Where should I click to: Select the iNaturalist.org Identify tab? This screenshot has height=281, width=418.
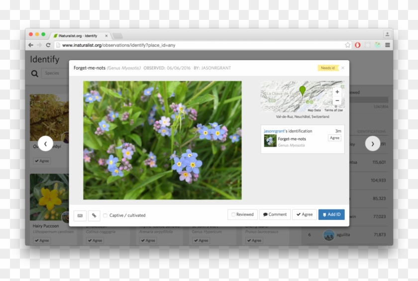(80, 36)
